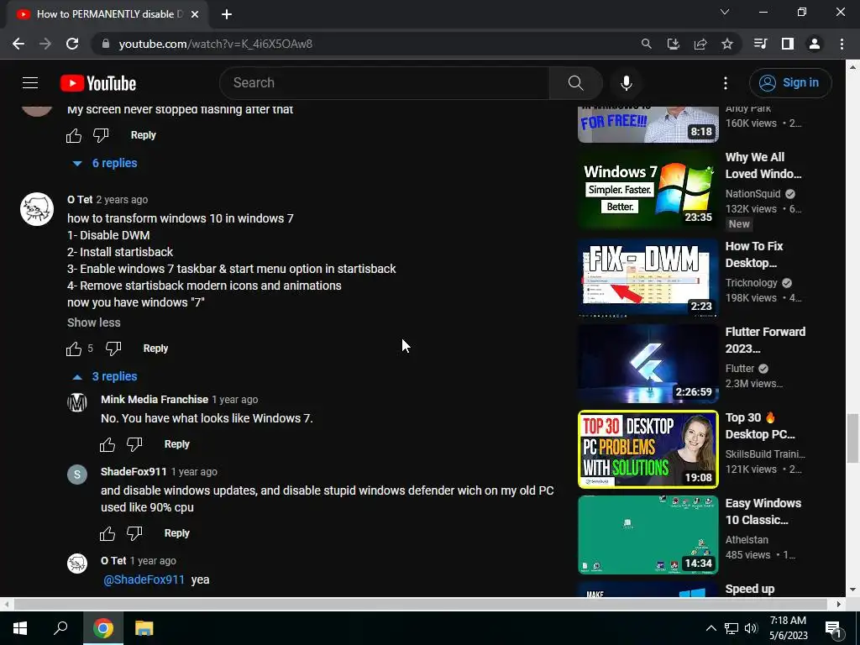Open @ShadeFox911 mention link

coord(144,579)
